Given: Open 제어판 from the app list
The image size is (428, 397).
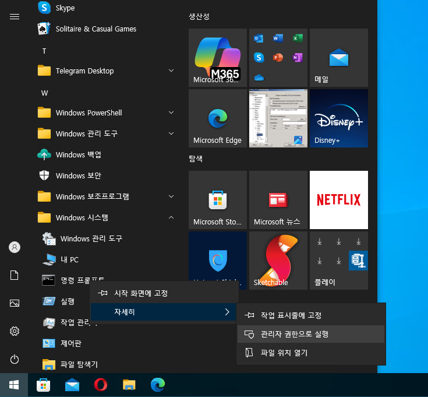Looking at the screenshot, I should coord(70,343).
